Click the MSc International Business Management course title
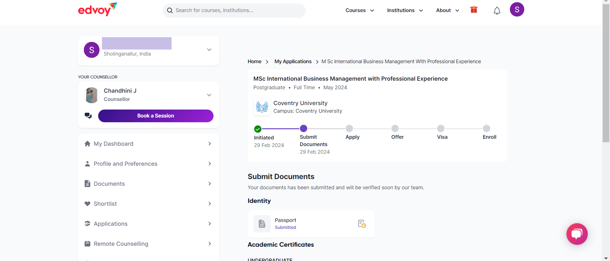This screenshot has height=261, width=610. 350,79
